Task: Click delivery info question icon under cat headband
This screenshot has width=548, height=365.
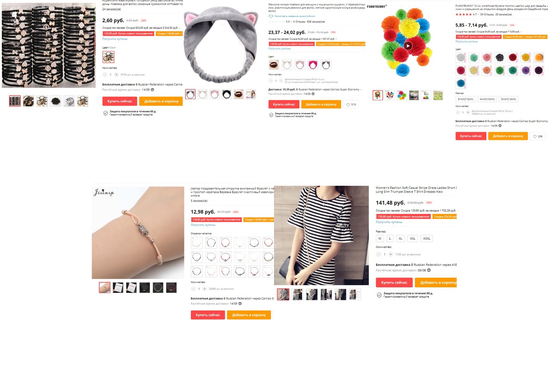Action: (x=313, y=94)
